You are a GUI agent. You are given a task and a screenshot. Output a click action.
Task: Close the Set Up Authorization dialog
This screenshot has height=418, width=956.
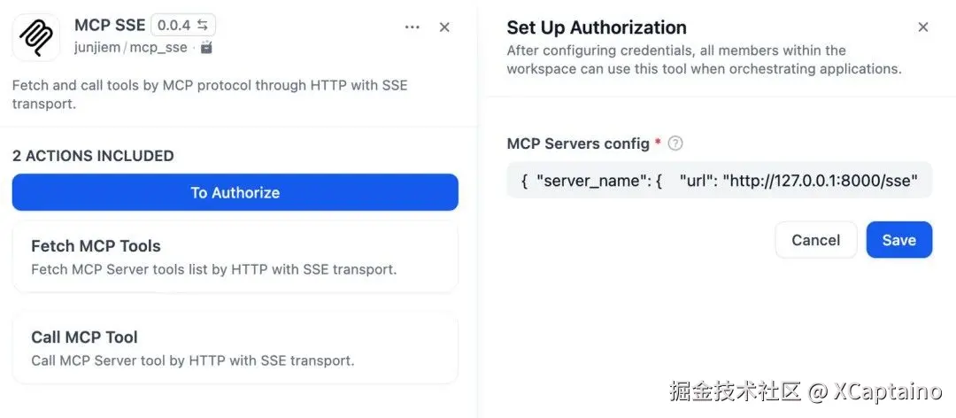click(922, 27)
